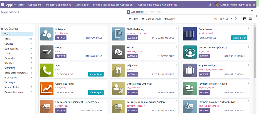This screenshot has height=114, width=259.
Task: Click Info sur le module for Adyen
Action: 234,92
